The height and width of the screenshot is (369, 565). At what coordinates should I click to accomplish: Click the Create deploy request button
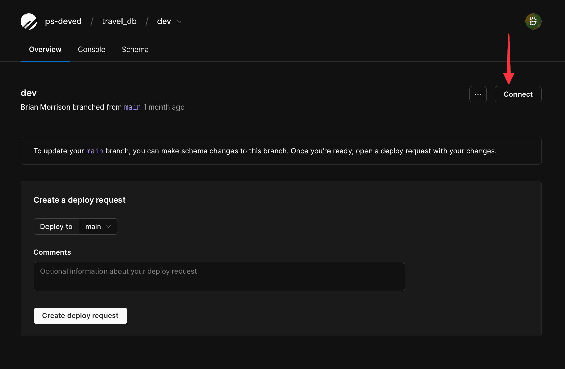point(80,316)
